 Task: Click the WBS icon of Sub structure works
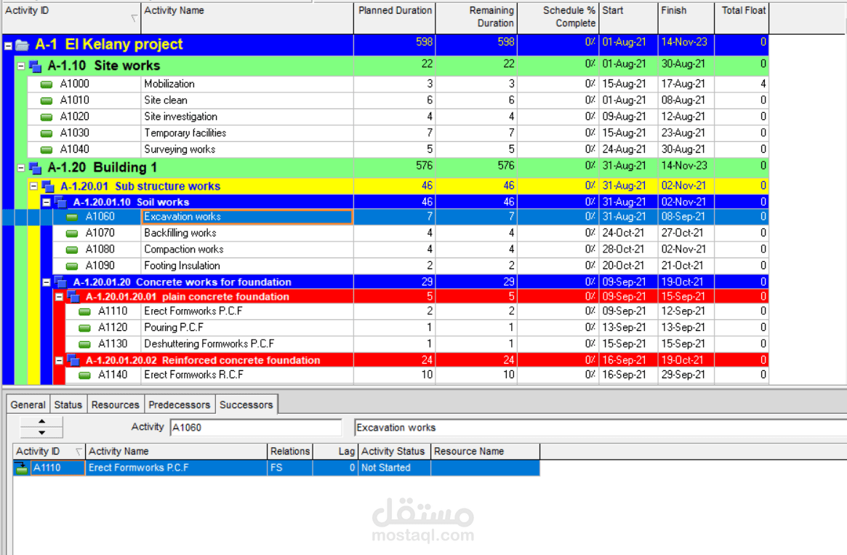click(48, 186)
